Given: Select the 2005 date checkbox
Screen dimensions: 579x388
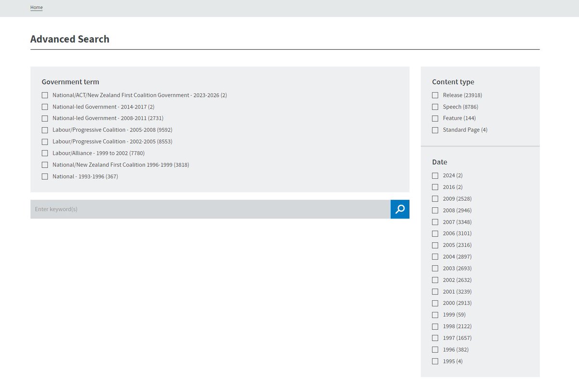Looking at the screenshot, I should tap(435, 245).
